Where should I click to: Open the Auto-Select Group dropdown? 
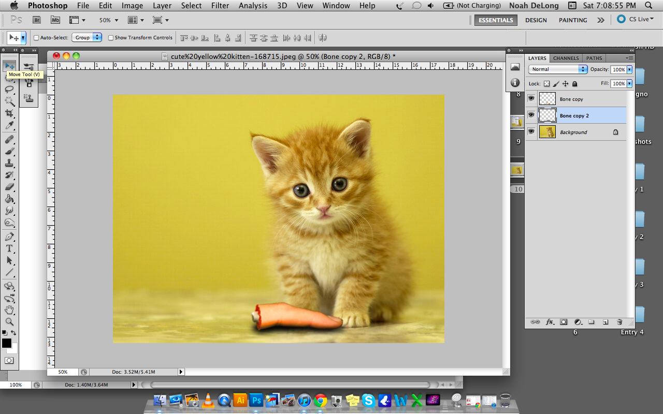click(87, 38)
